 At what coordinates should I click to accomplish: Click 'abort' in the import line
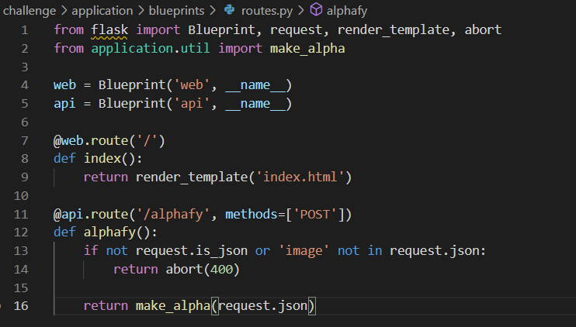(x=483, y=29)
